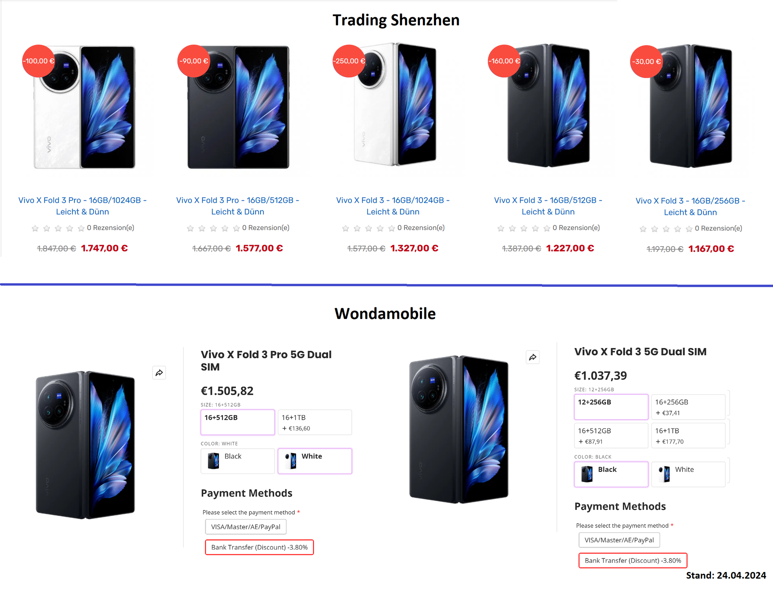Click star rating under X Fold 3 Pro 16GB/1024GB
Image resolution: width=773 pixels, height=589 pixels.
58,228
